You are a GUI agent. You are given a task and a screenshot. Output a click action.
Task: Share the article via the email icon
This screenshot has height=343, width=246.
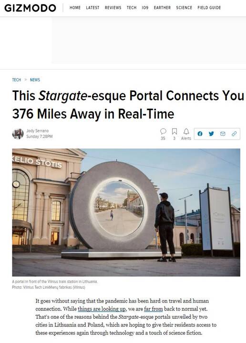(223, 134)
